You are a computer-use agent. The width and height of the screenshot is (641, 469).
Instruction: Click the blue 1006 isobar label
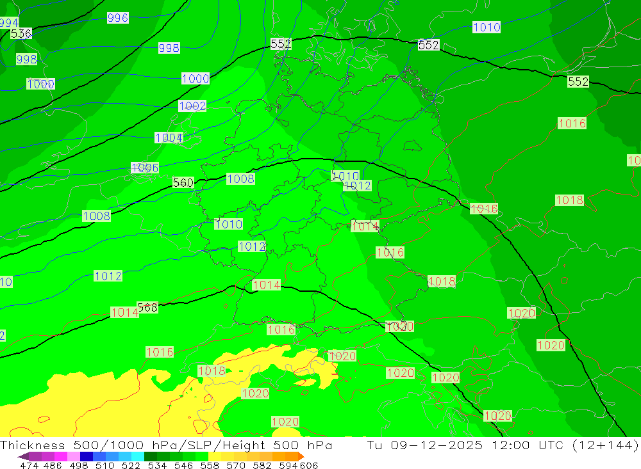click(x=145, y=168)
